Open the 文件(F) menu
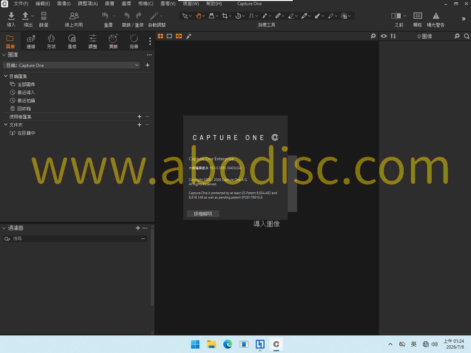Viewport: 471px width, 353px height. pyautogui.click(x=21, y=4)
